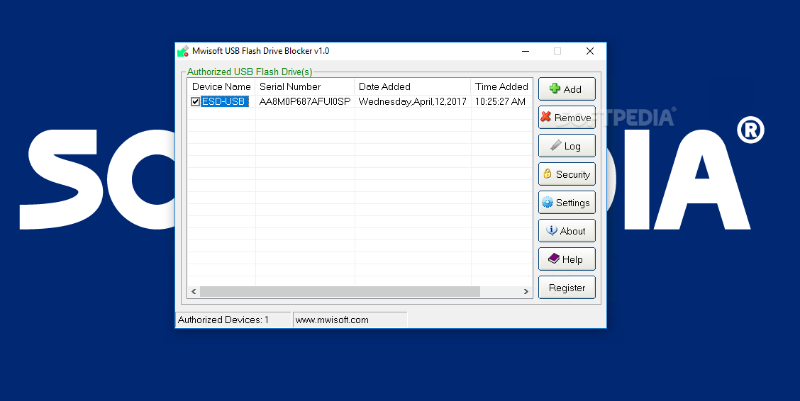Viewport: 800px width, 401px height.
Task: Close the USB Flash Drive Blocker window
Action: coord(590,51)
